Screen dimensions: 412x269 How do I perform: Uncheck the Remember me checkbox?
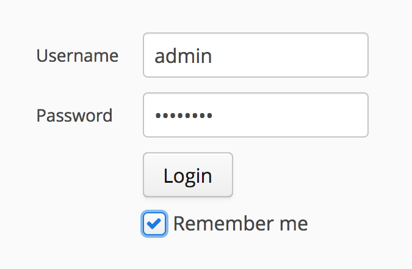pos(154,224)
